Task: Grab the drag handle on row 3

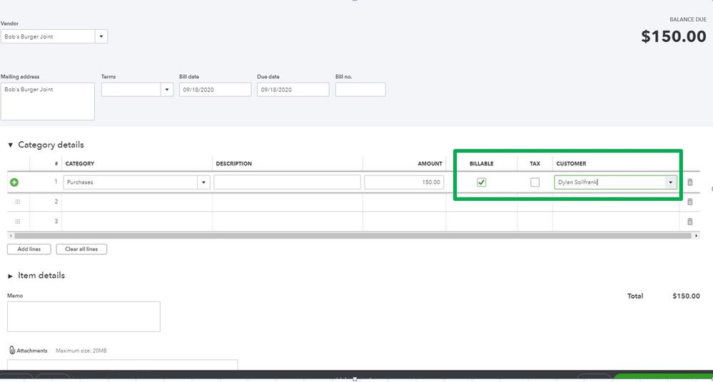Action: pos(18,222)
